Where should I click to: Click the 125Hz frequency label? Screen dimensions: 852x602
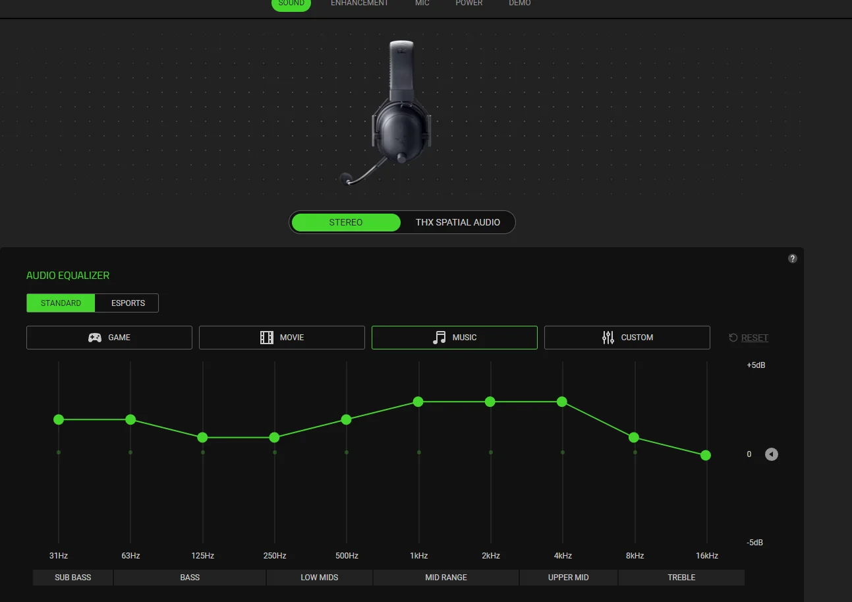(x=202, y=556)
